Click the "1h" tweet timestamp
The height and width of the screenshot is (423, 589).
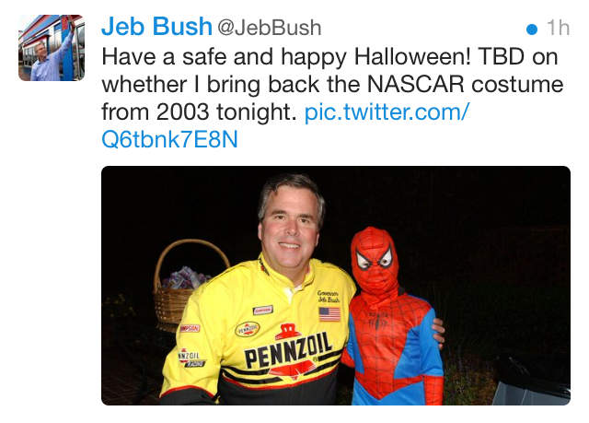(558, 28)
